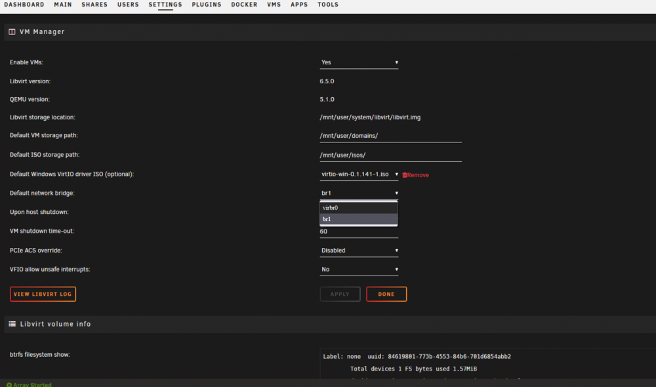The height and width of the screenshot is (387, 656).
Task: Click the VM Manager section title
Action: pos(42,31)
